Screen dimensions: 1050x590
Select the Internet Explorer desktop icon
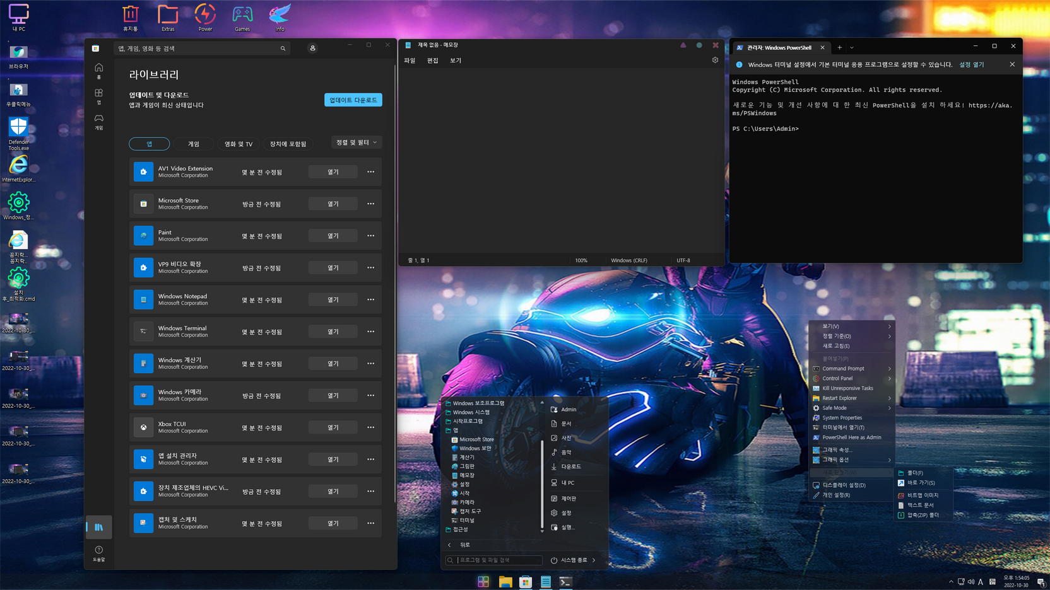click(18, 168)
